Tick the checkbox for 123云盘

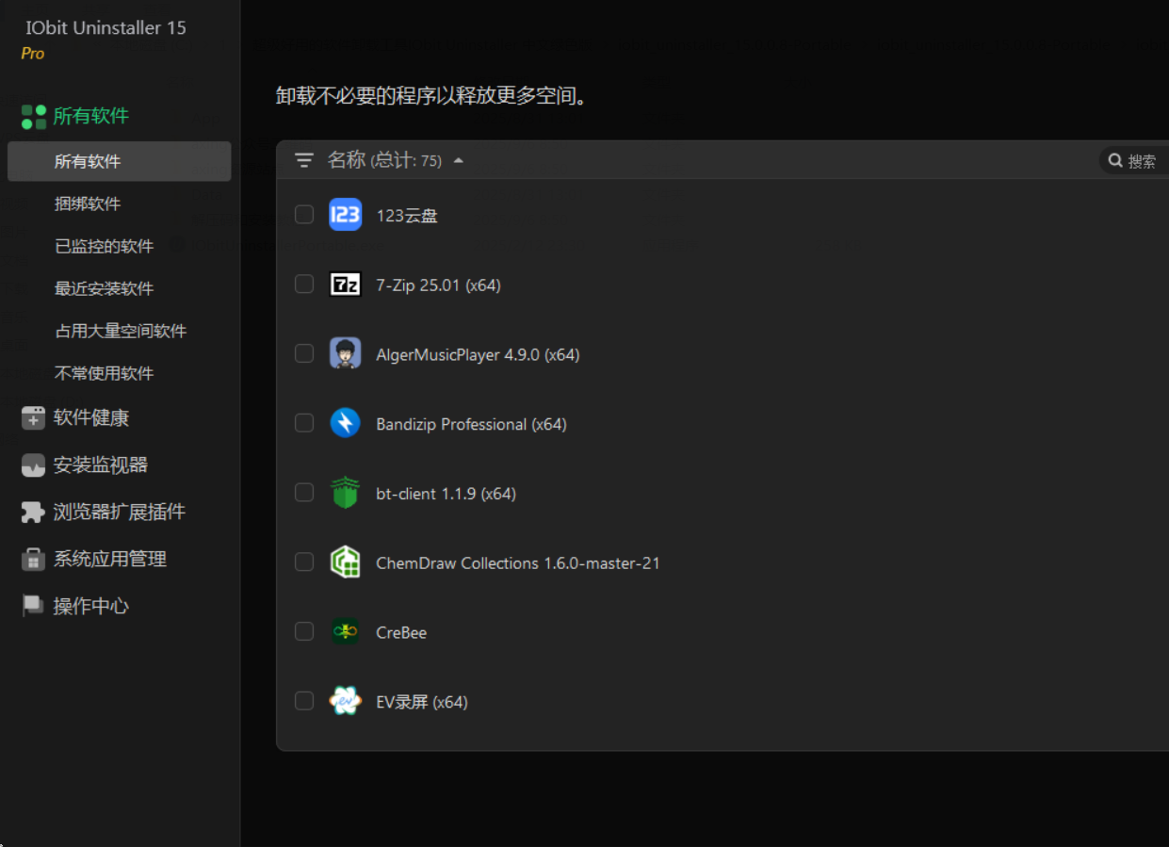coord(304,215)
